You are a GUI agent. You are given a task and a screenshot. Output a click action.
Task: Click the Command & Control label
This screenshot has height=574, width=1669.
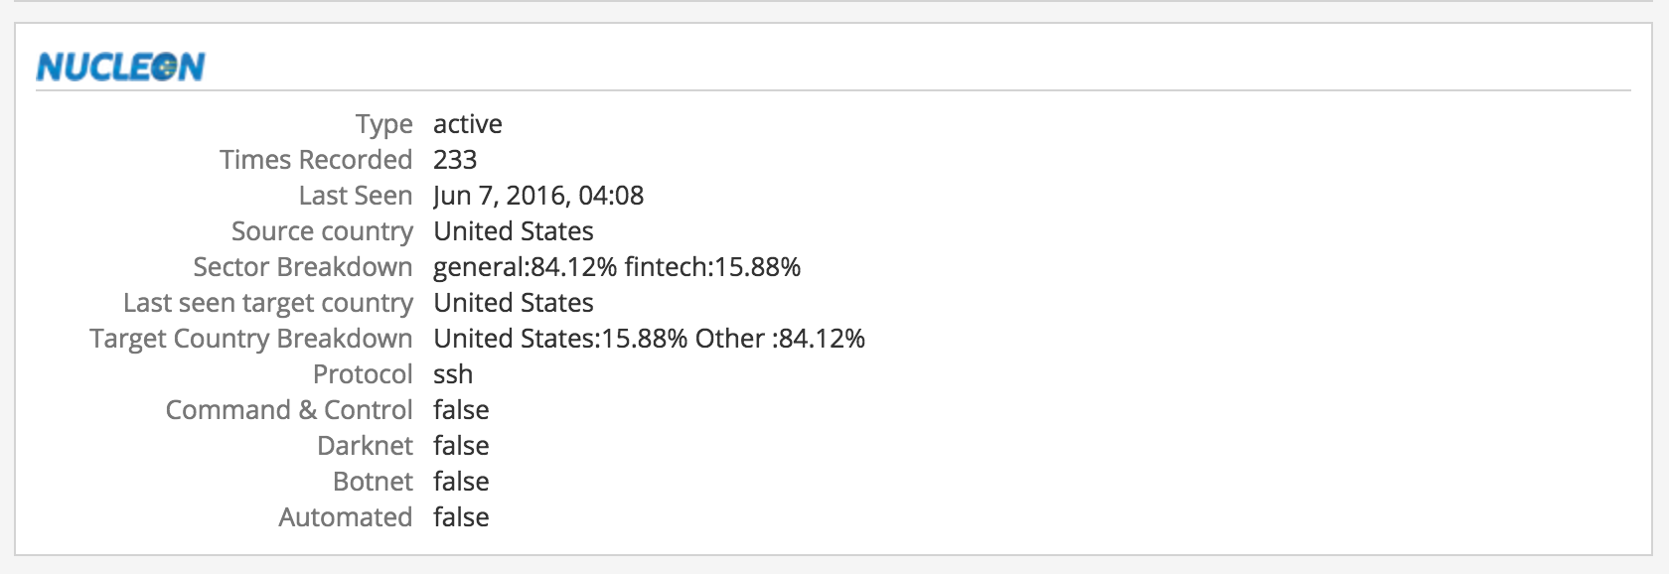(288, 410)
